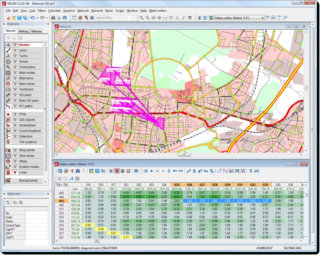Click the sigma sum icon in matrix editor
Image resolution: width=321 pixels, height=256 pixels.
click(x=250, y=171)
